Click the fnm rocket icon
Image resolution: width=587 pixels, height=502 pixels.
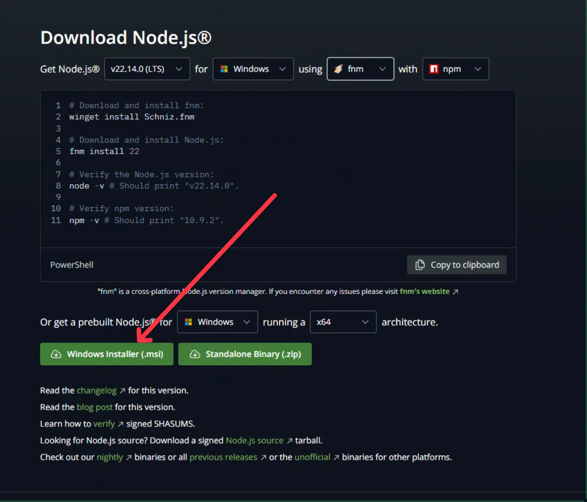(339, 69)
